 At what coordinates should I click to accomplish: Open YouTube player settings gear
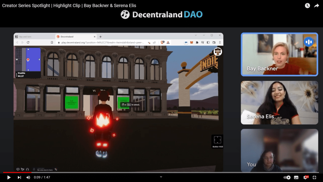[305, 178]
